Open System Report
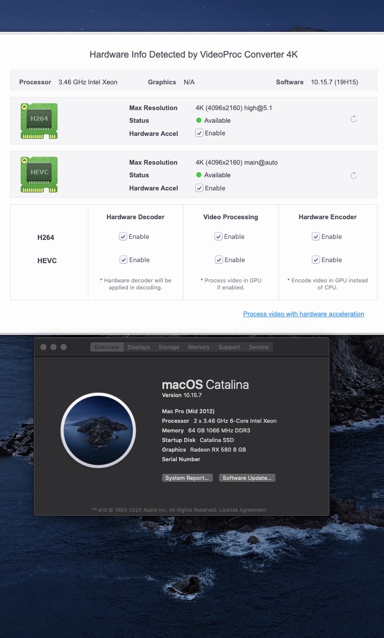The height and width of the screenshot is (638, 384). (187, 478)
